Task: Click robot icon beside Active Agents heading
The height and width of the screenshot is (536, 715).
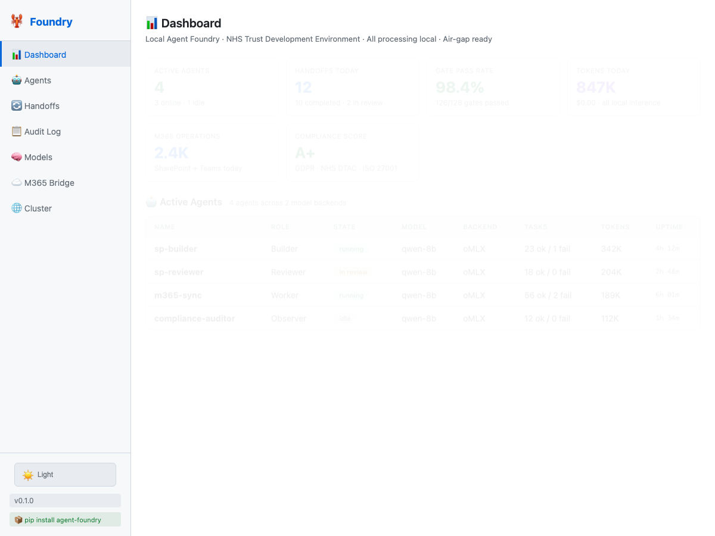Action: 151,202
